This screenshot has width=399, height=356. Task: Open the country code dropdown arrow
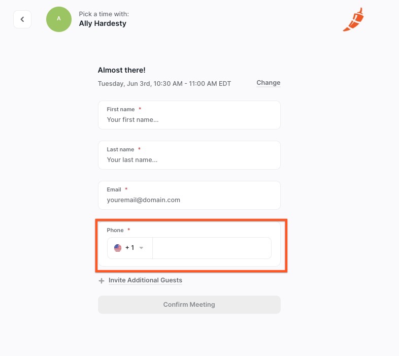(x=141, y=248)
